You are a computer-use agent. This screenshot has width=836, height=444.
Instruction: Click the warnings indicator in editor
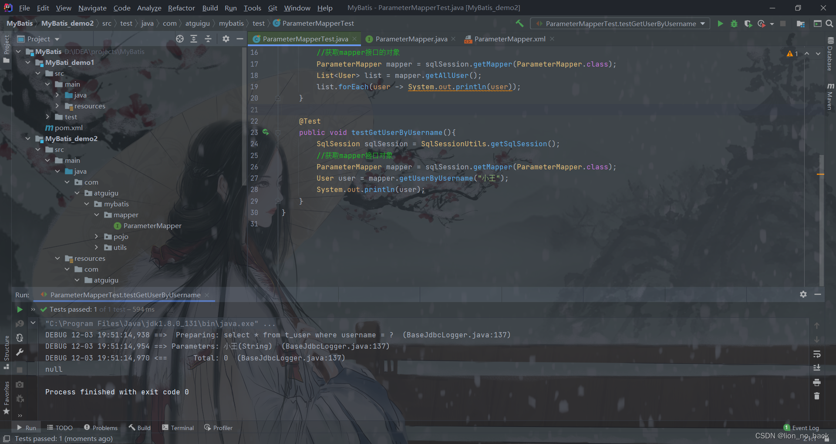tap(792, 54)
